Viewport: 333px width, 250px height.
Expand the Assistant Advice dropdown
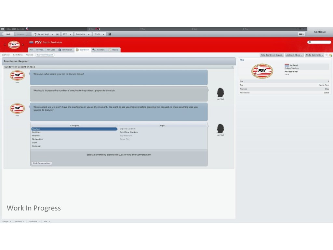point(294,55)
